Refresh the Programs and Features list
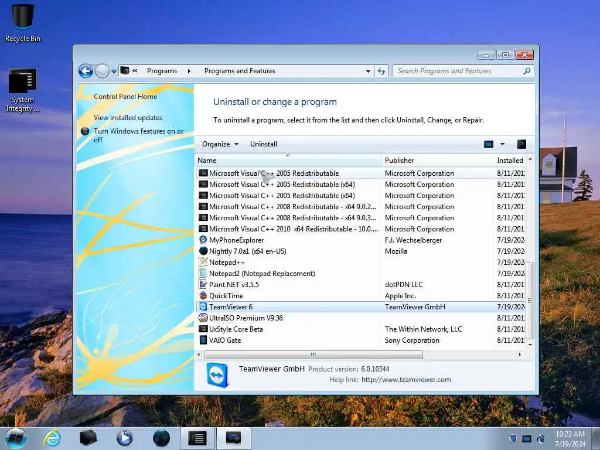The image size is (600, 450). [x=381, y=71]
